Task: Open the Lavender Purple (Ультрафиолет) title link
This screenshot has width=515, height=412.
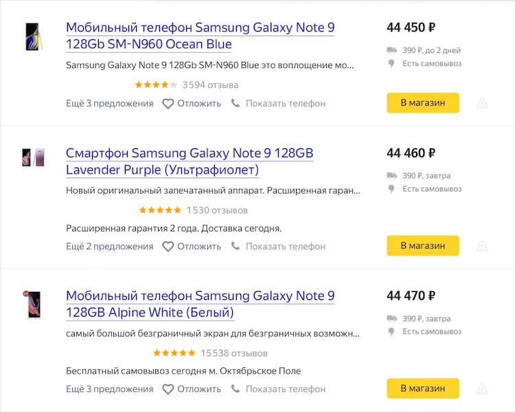Action: (x=190, y=161)
